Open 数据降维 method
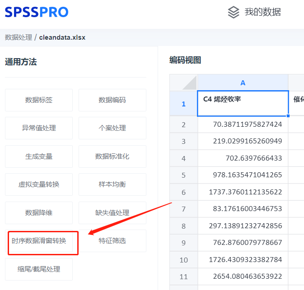This screenshot has width=304, height=290. coord(39,213)
